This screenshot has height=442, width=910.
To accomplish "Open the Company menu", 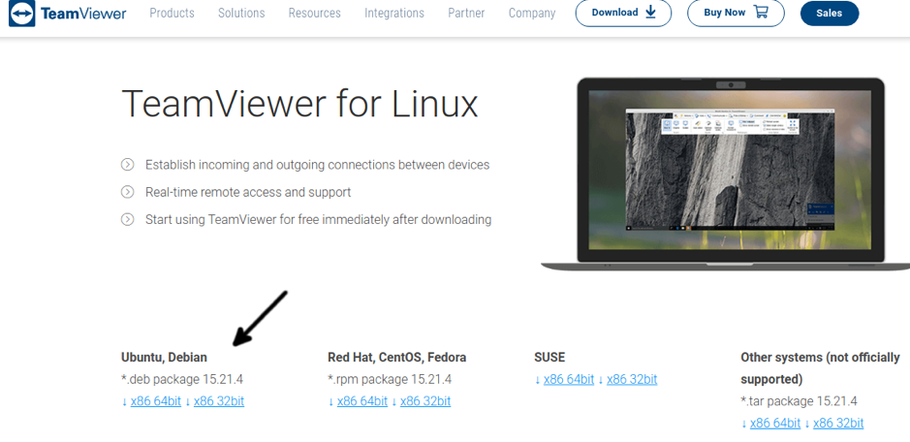I will click(532, 13).
